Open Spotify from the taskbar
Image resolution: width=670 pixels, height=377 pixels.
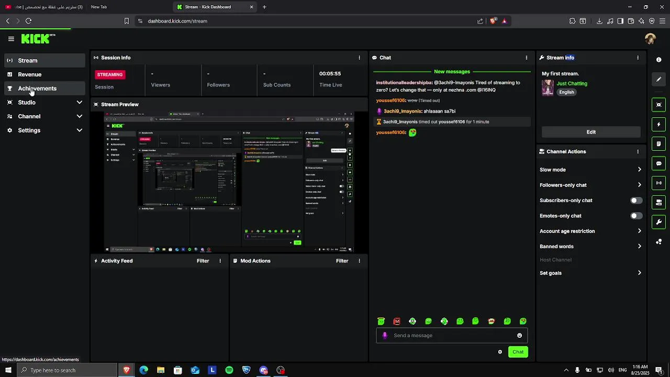point(229,370)
